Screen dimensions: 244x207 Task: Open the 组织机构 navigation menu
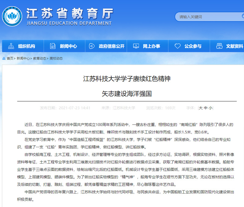[27, 46]
